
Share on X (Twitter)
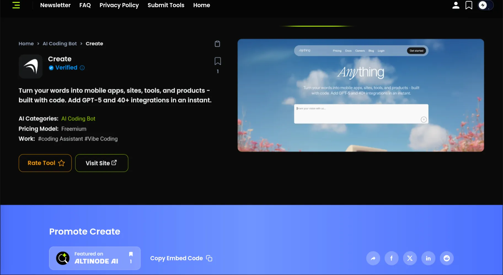[x=410, y=258]
